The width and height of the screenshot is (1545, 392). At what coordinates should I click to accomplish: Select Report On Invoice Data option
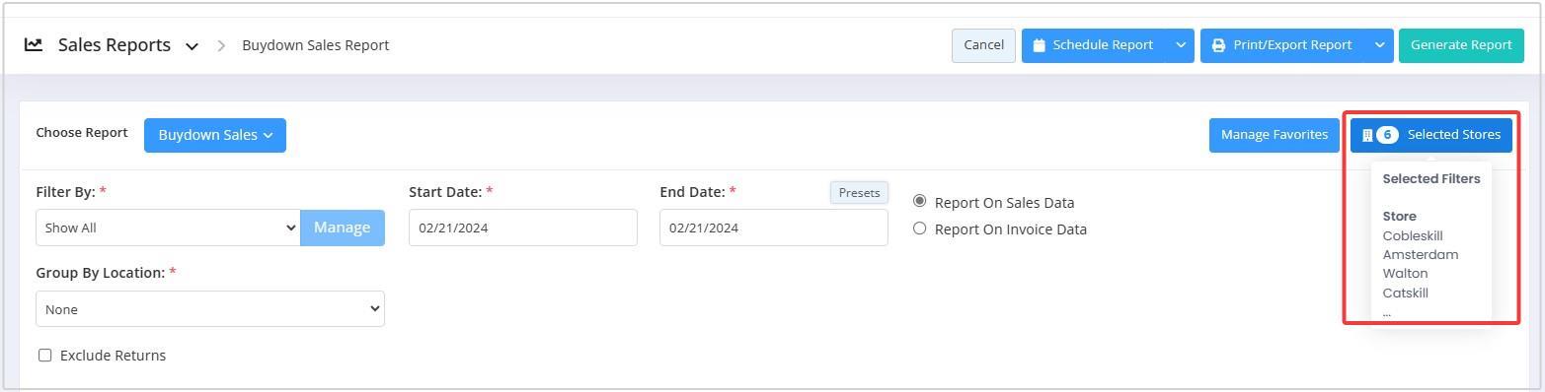tap(920, 229)
